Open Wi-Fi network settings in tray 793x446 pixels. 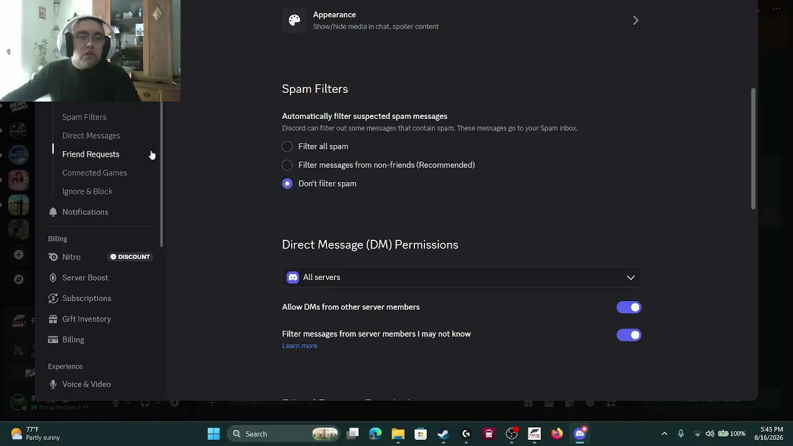tap(698, 434)
